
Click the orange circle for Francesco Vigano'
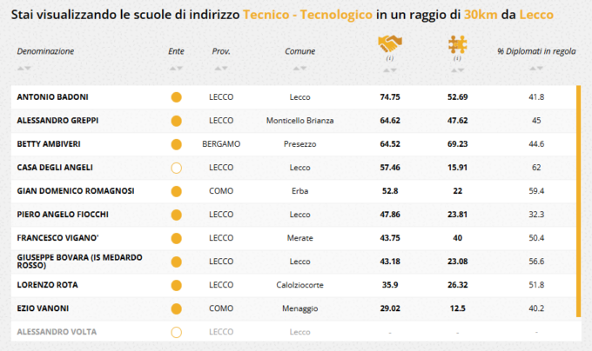(176, 238)
